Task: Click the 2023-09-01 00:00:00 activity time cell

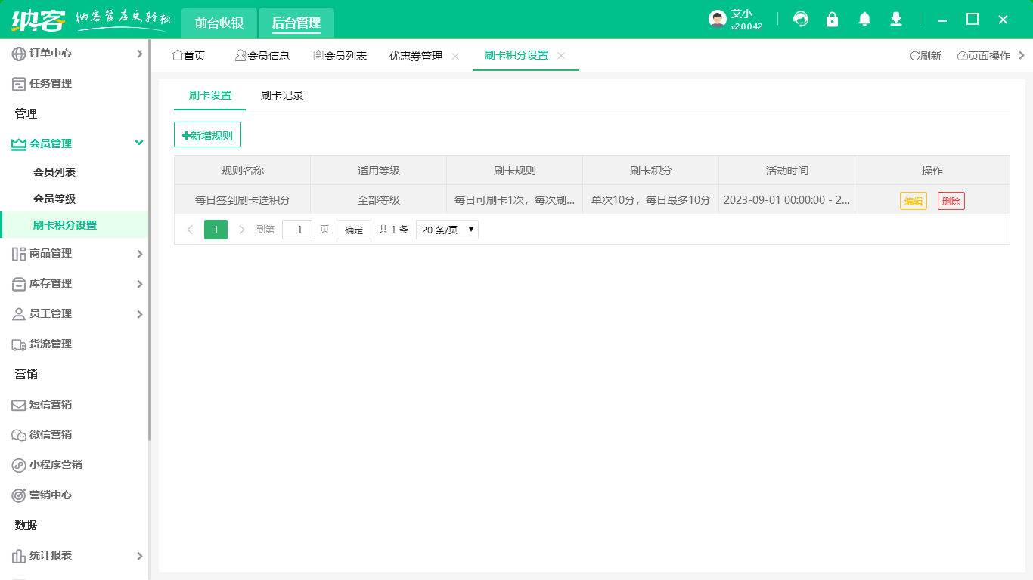Action: click(x=787, y=200)
